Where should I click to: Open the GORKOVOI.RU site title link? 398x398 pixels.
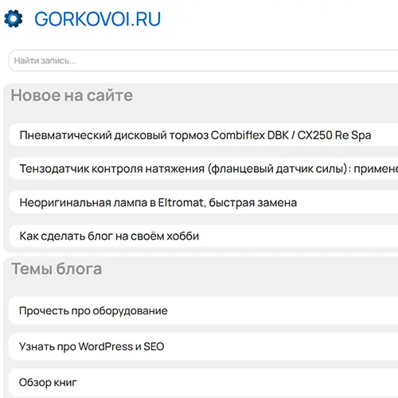(98, 19)
